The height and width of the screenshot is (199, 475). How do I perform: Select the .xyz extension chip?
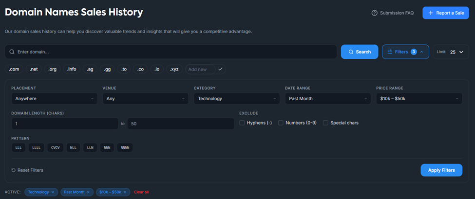tap(174, 69)
